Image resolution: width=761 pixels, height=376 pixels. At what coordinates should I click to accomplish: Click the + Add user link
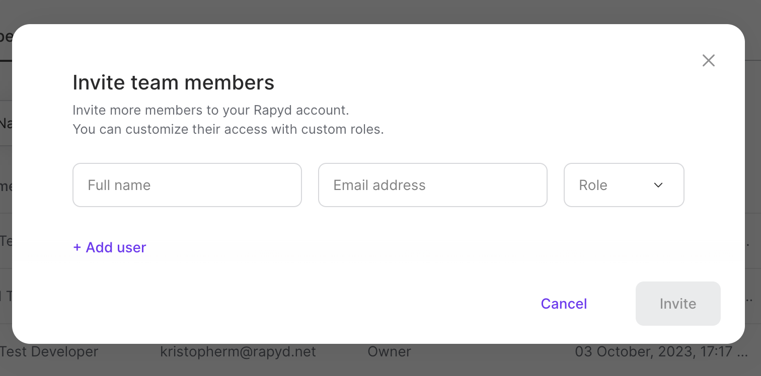[110, 247]
